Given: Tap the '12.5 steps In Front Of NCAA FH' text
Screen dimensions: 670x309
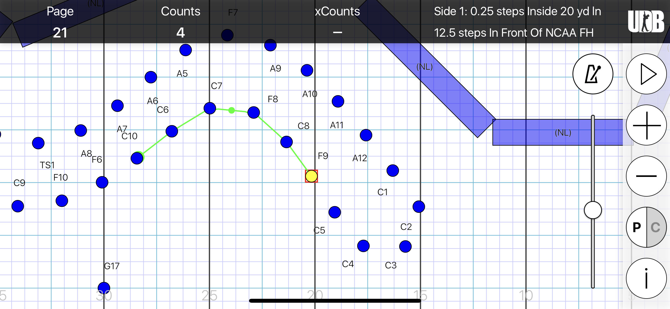Looking at the screenshot, I should pos(514,33).
